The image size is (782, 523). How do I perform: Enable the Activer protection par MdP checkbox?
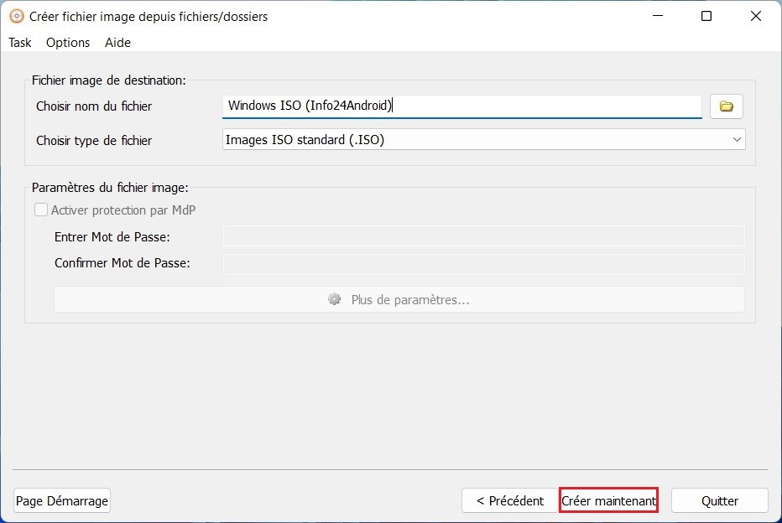(x=40, y=210)
